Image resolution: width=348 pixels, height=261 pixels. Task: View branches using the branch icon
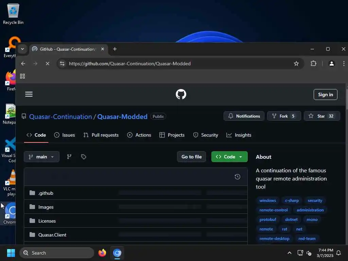coord(69,157)
